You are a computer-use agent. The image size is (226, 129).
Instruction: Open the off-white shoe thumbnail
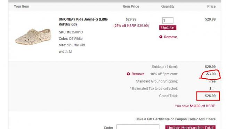(33, 37)
